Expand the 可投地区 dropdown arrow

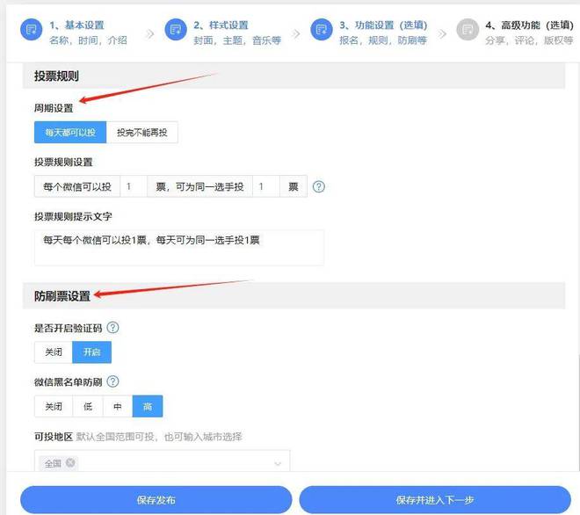click(278, 463)
